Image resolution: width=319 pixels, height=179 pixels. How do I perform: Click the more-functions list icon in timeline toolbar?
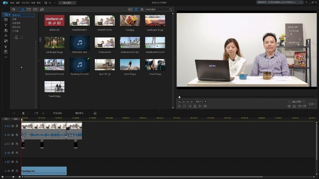(95, 113)
